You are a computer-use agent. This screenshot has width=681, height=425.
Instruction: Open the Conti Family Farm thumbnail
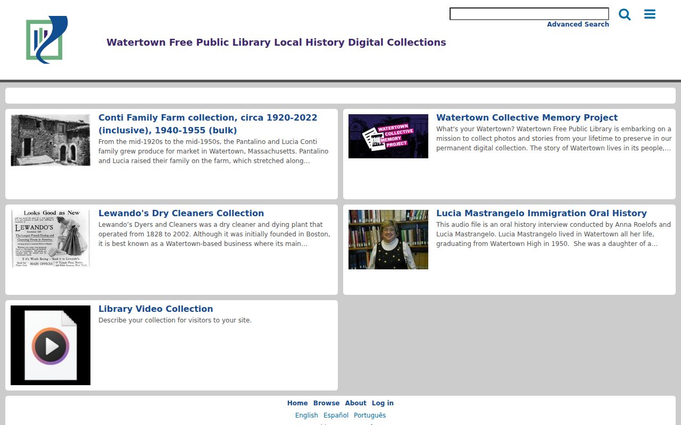pos(51,140)
